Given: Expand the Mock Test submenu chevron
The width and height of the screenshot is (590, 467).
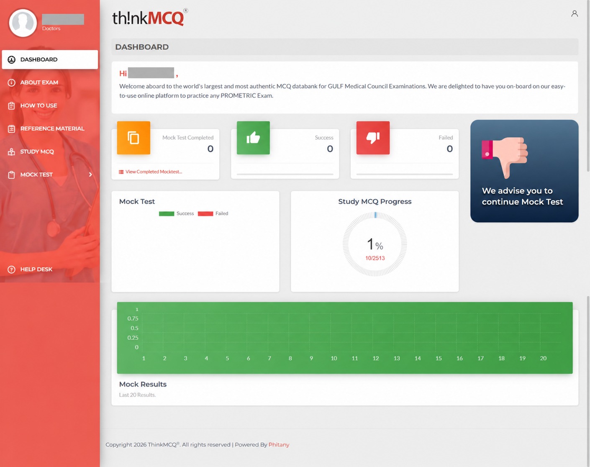Looking at the screenshot, I should [90, 174].
